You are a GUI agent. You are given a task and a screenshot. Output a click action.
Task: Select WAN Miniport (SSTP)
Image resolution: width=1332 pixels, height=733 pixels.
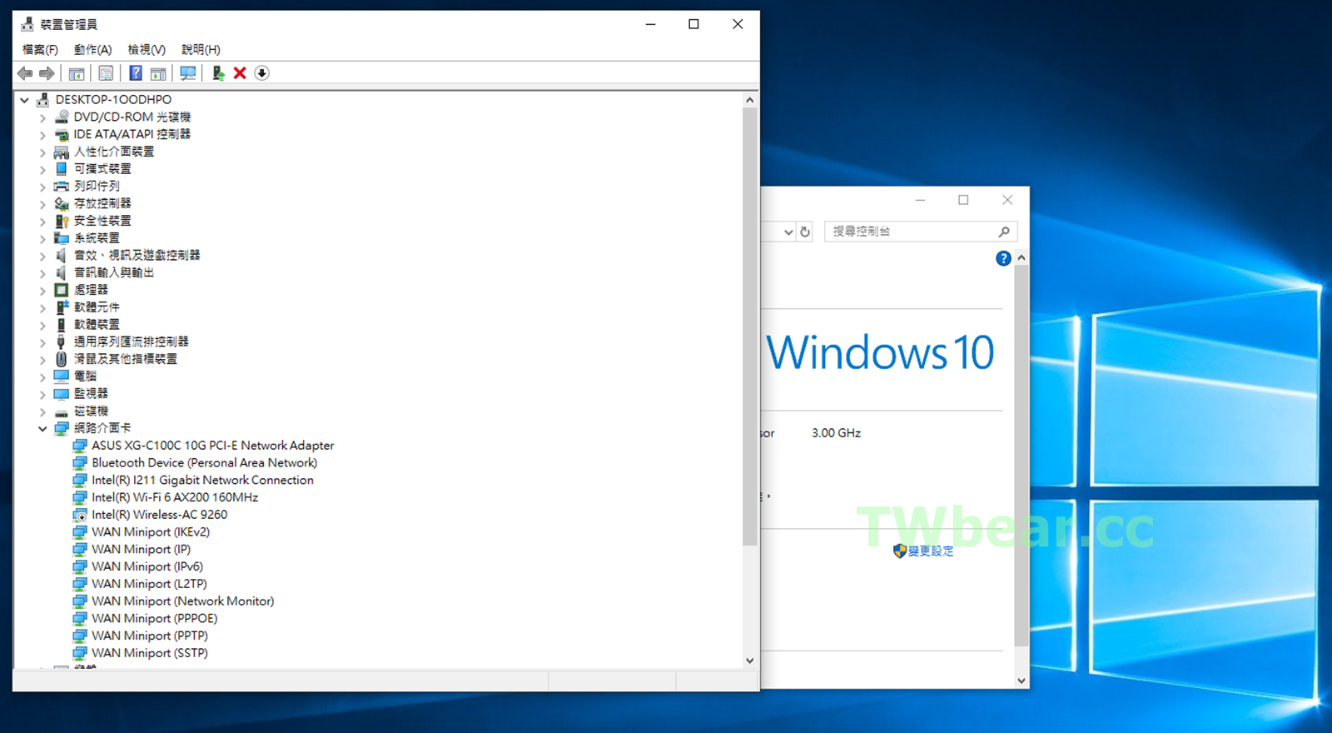[150, 653]
